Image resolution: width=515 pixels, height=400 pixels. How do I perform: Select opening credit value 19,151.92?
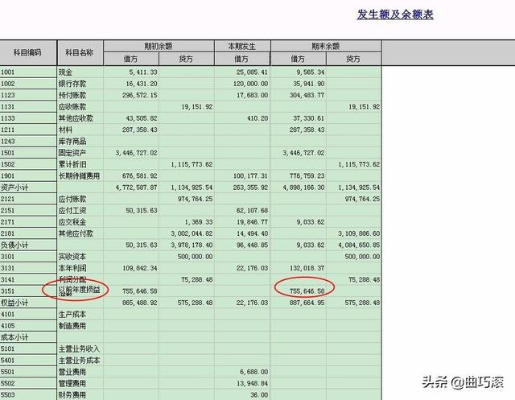point(196,107)
